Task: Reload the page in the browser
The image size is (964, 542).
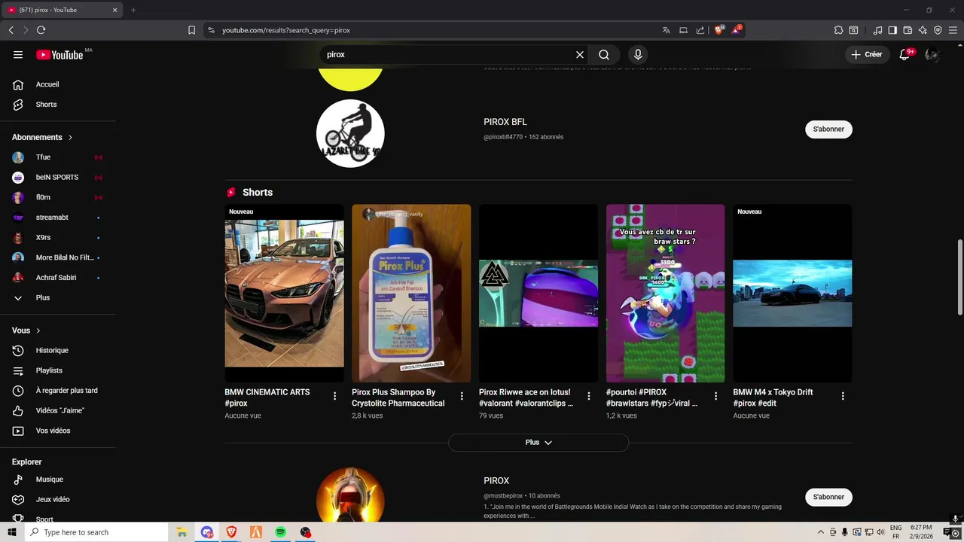Action: point(41,30)
